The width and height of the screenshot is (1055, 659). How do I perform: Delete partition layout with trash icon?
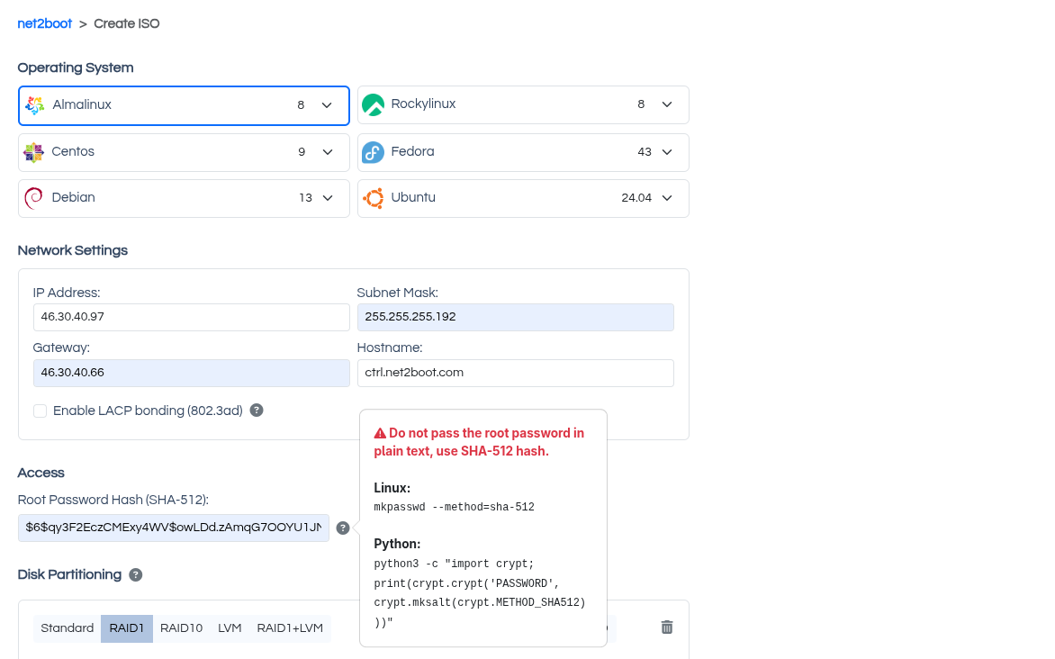[x=667, y=627]
